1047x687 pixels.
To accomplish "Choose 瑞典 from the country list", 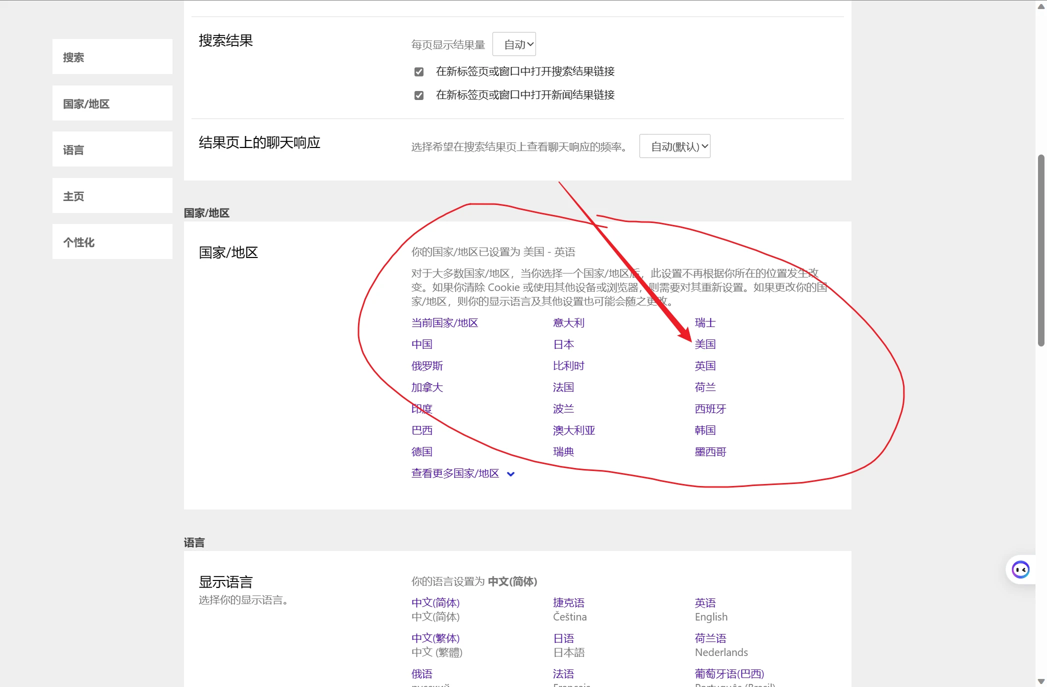I will tap(563, 452).
